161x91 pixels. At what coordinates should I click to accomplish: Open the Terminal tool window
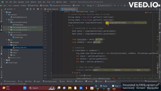(89, 81)
